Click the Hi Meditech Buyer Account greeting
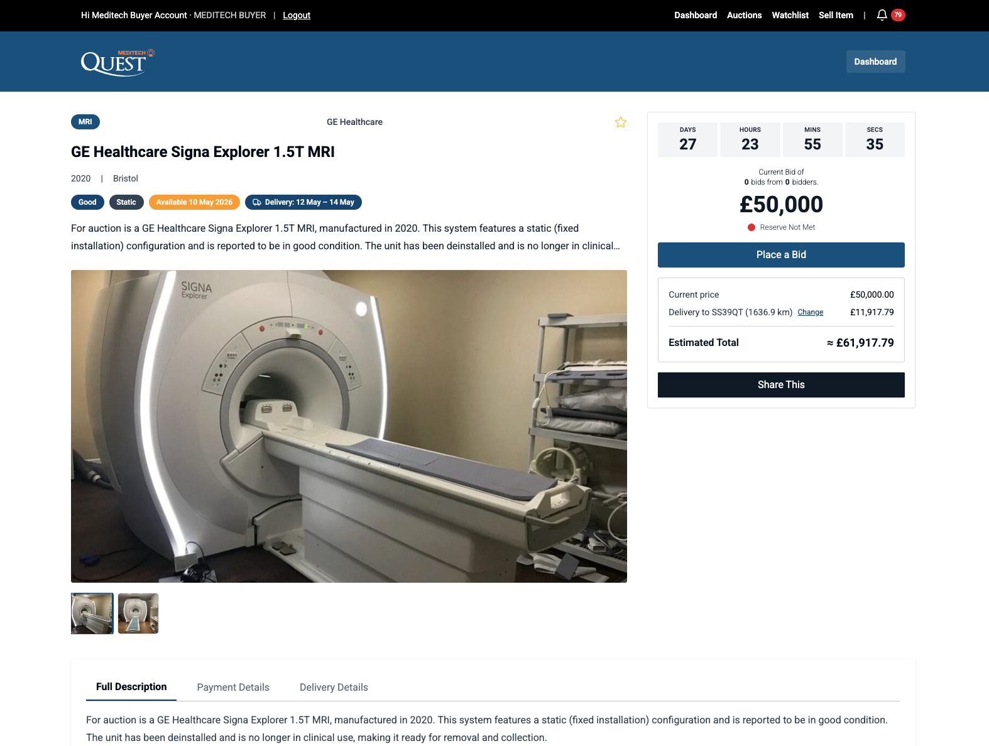Image resolution: width=989 pixels, height=746 pixels. 134,15
